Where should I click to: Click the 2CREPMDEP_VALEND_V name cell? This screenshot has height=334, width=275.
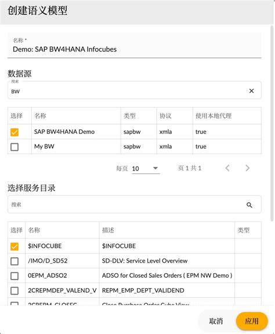62,291
